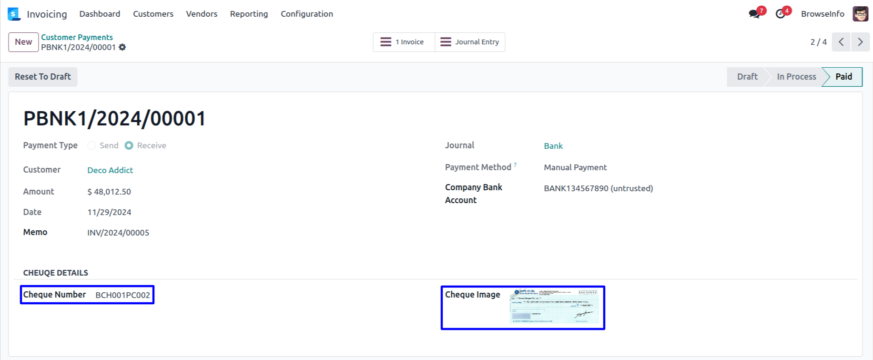
Task: Click the user avatar picture
Action: 860,14
